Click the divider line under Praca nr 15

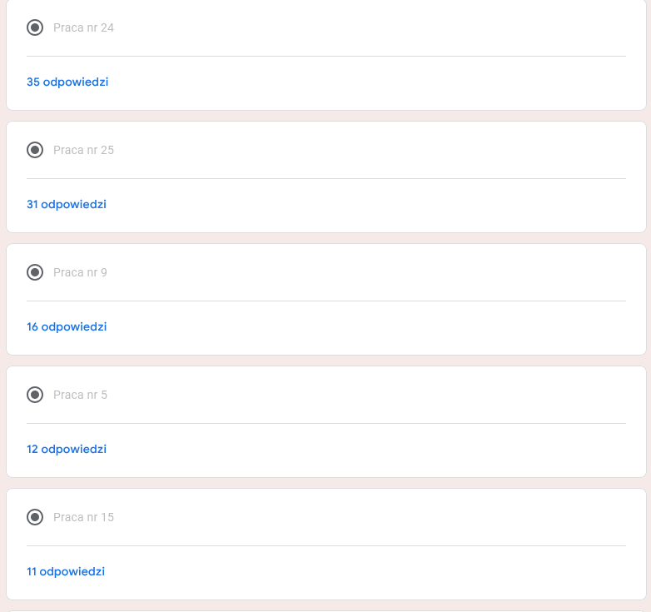click(326, 545)
